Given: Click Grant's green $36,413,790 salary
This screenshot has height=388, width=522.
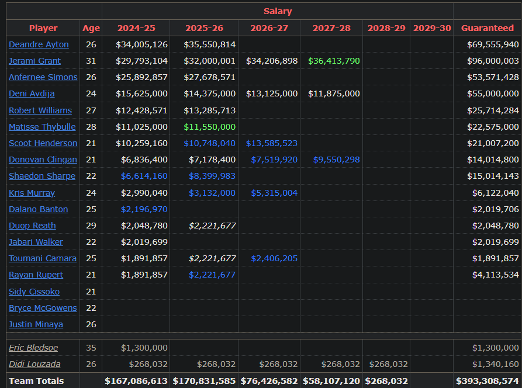Looking at the screenshot, I should pos(334,61).
